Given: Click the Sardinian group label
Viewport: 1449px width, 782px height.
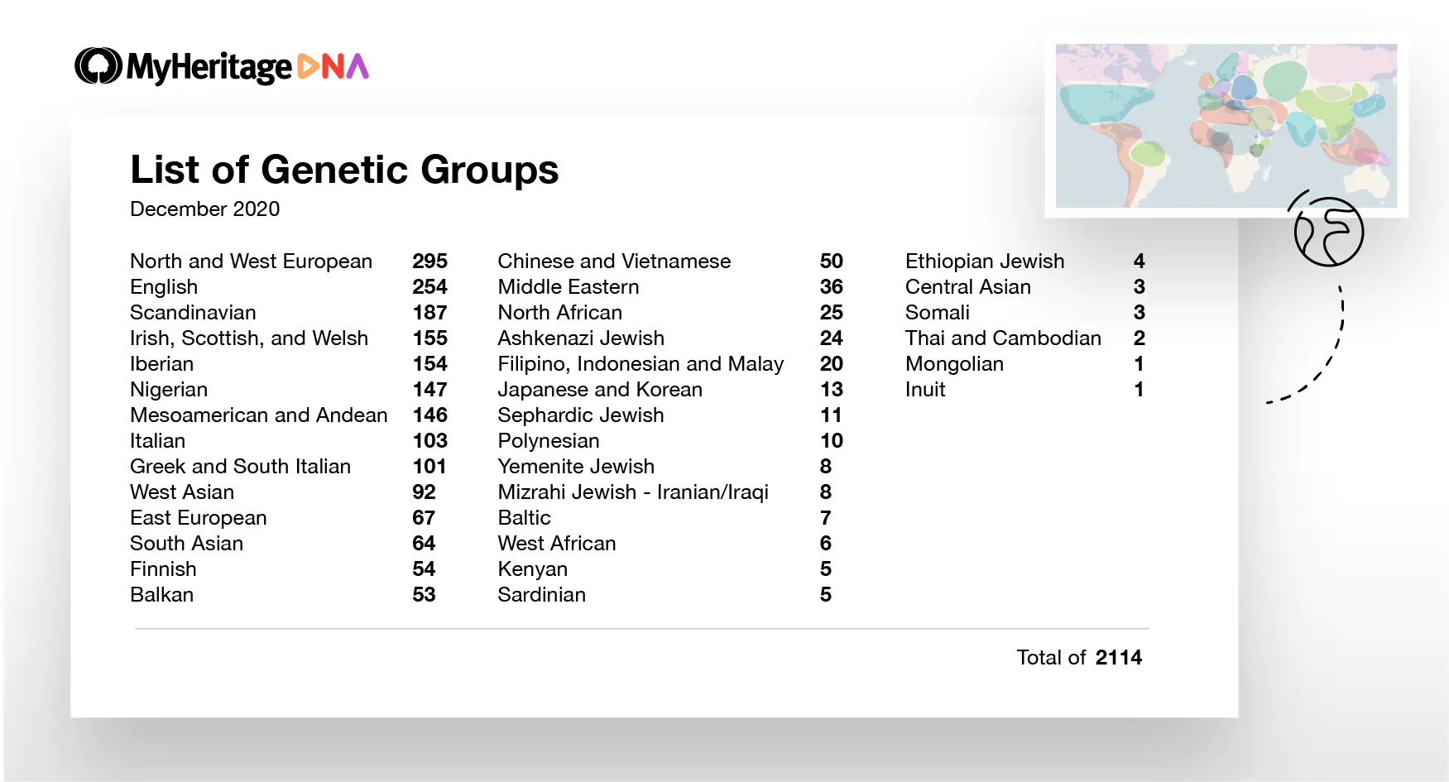Looking at the screenshot, I should pyautogui.click(x=541, y=595).
